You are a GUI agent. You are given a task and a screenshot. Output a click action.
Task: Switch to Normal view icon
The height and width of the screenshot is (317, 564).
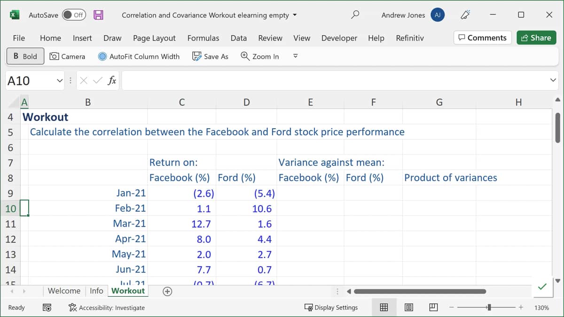click(x=384, y=308)
